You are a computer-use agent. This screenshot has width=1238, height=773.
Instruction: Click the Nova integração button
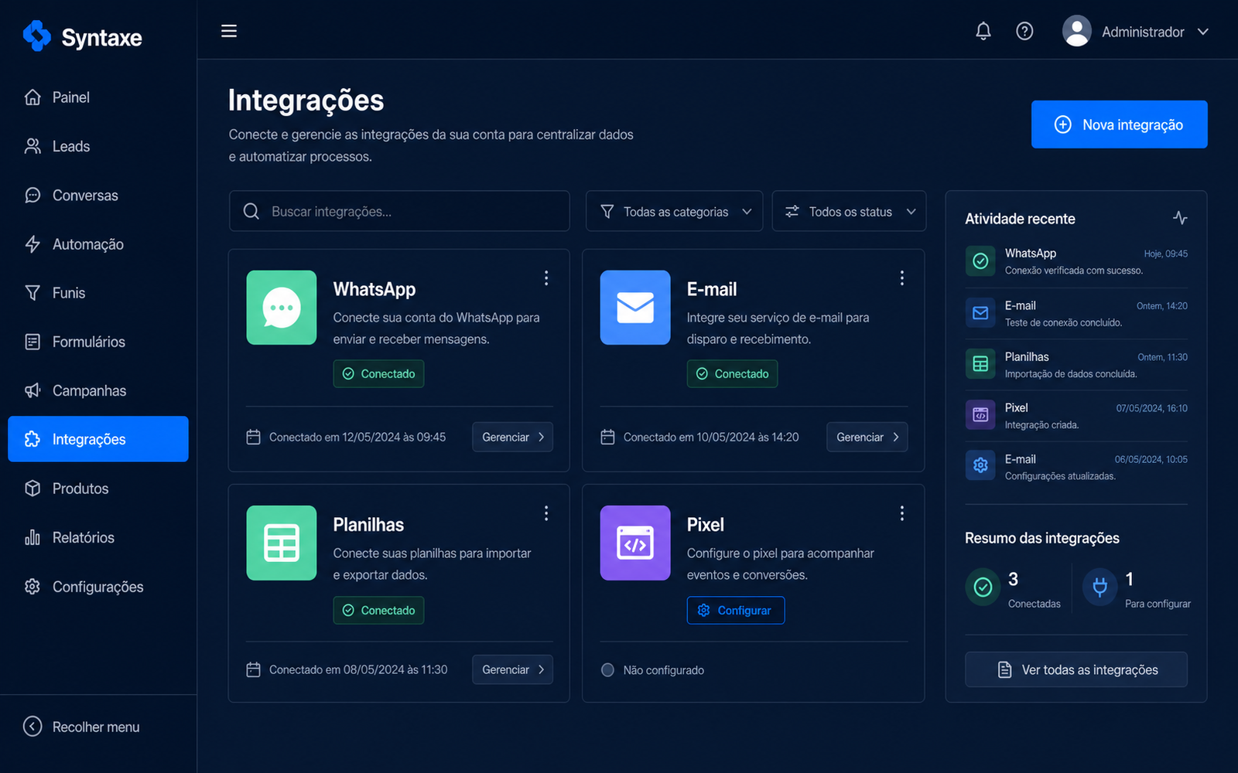1119,124
